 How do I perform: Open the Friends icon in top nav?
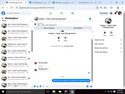(61, 13)
